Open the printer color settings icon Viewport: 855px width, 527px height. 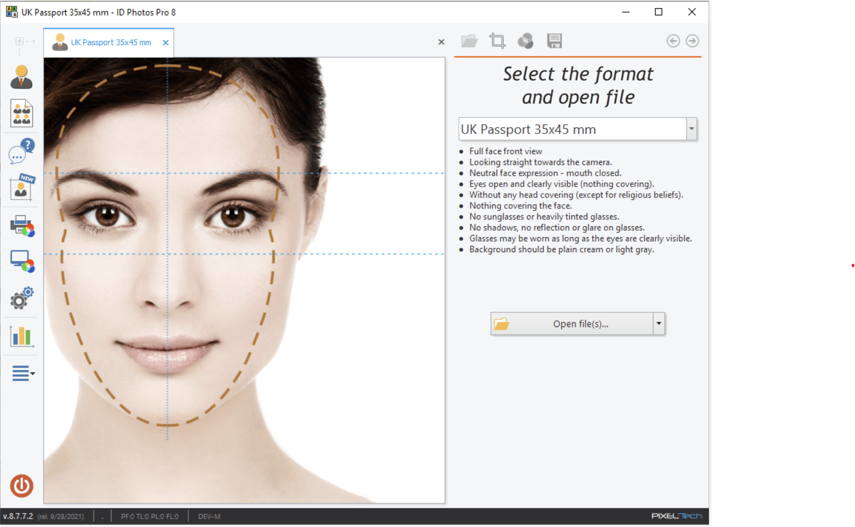pyautogui.click(x=22, y=226)
